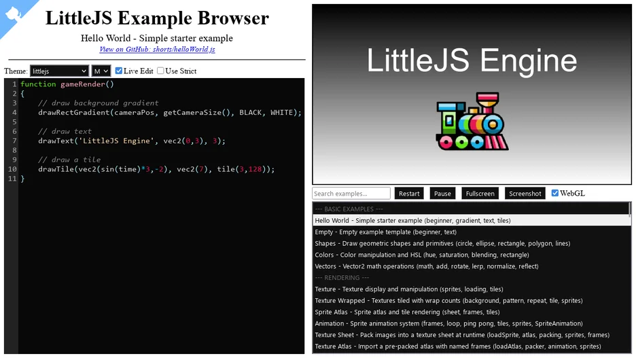Toggle the WebGL checkbox
The image size is (636, 358).
click(555, 193)
